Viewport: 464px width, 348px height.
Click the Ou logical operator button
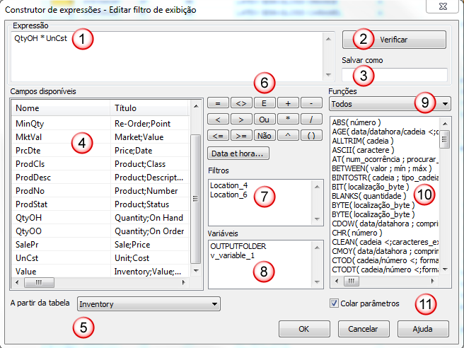coord(265,119)
